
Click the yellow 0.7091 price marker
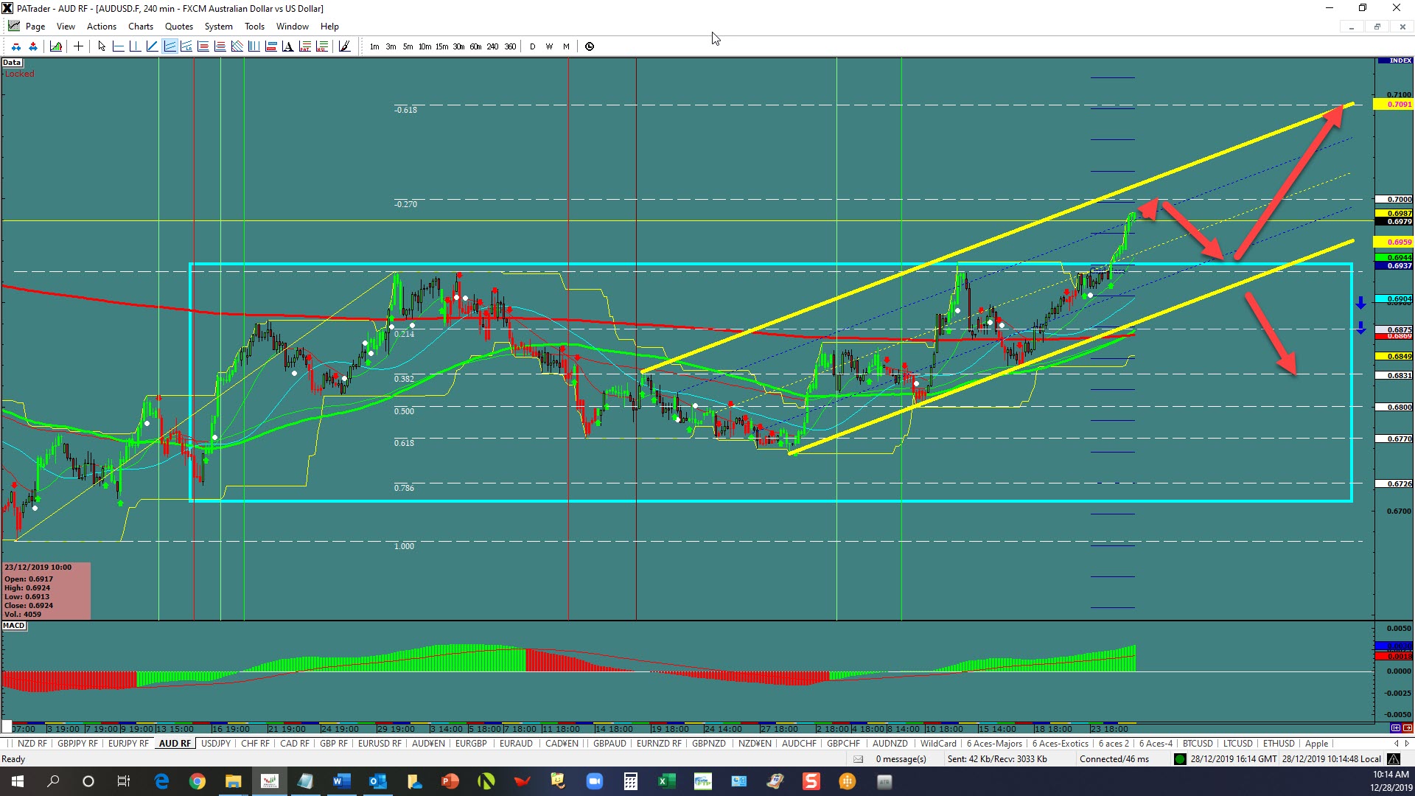pyautogui.click(x=1394, y=105)
